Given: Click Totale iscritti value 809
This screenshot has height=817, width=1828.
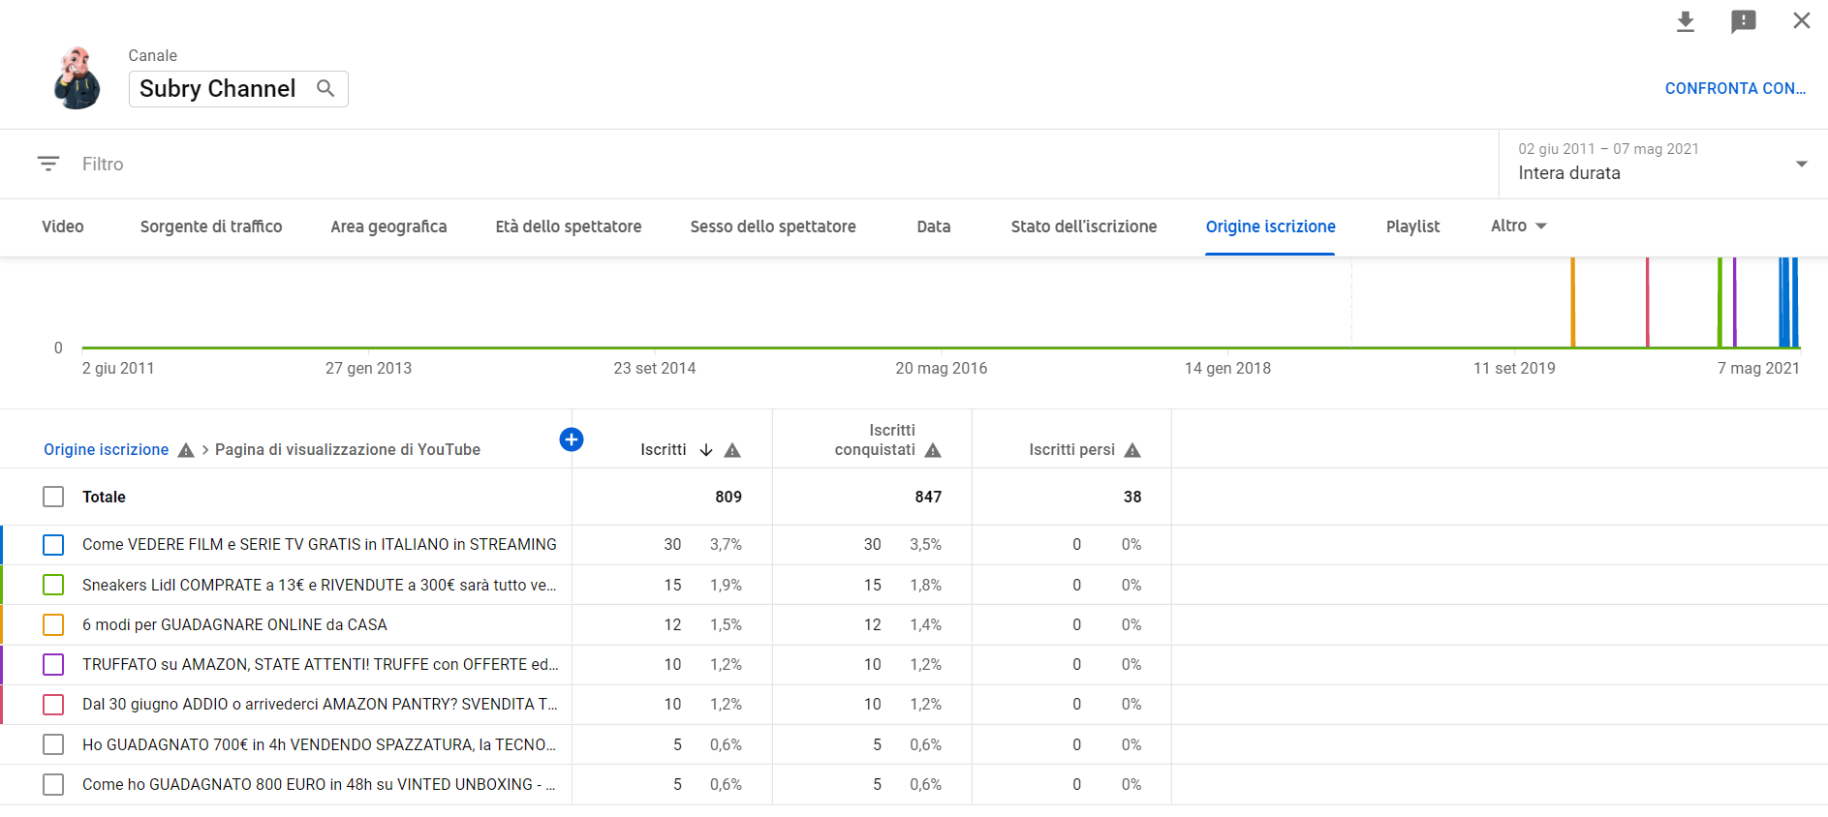Looking at the screenshot, I should point(728,497).
